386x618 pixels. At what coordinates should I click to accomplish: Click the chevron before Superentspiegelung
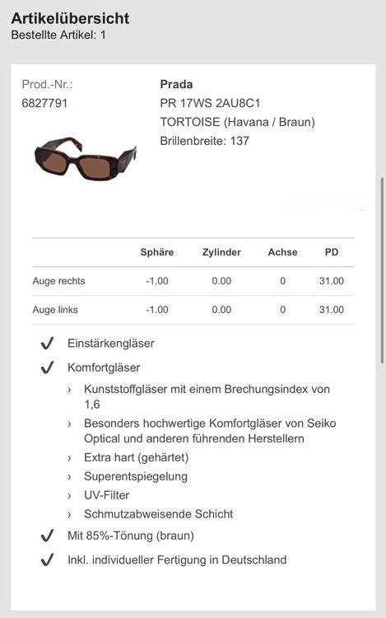point(69,477)
